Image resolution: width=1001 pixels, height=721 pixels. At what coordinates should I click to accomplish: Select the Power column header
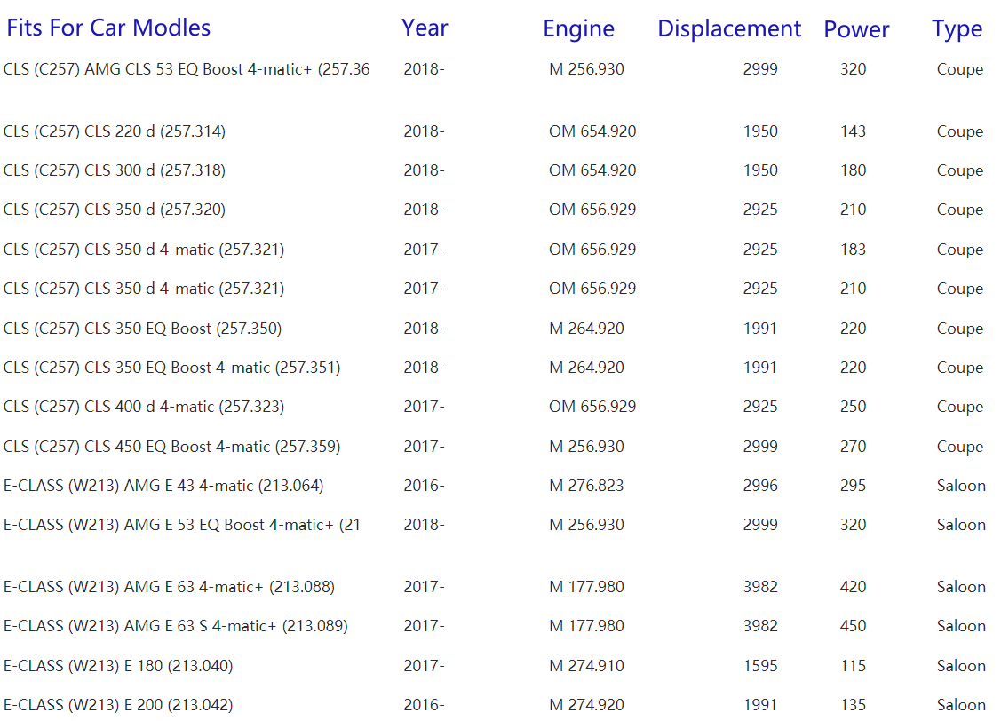[856, 29]
